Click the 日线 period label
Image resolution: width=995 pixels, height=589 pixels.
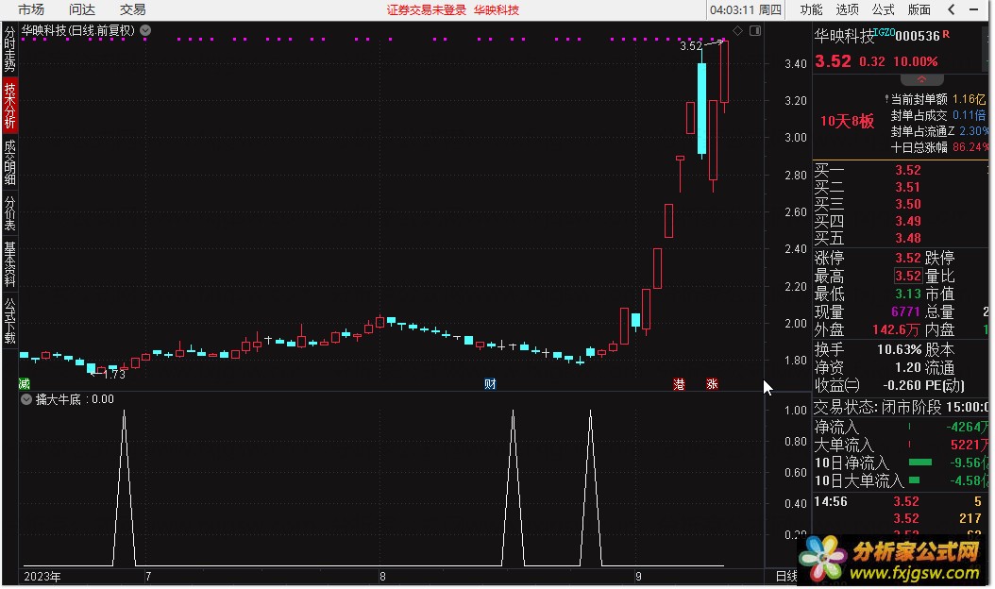coord(786,577)
